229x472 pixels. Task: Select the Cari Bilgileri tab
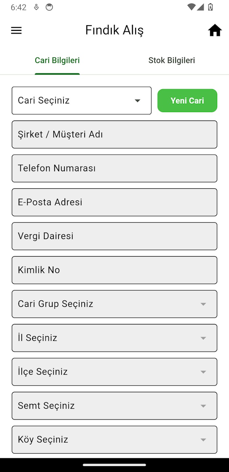pyautogui.click(x=57, y=60)
